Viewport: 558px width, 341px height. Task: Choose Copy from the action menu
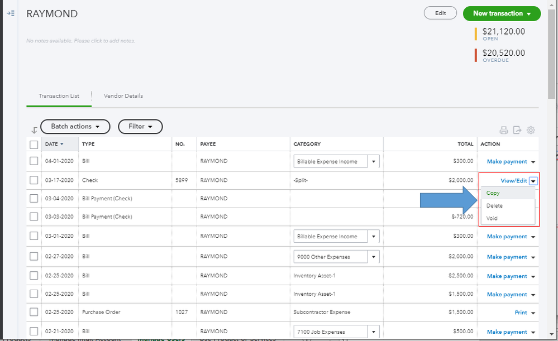pos(493,193)
